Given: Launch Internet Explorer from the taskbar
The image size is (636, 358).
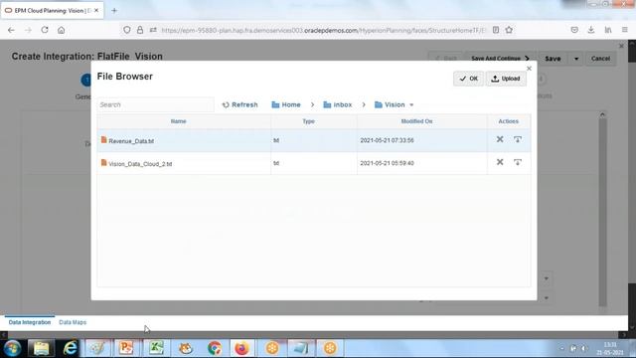Looking at the screenshot, I should [71, 348].
